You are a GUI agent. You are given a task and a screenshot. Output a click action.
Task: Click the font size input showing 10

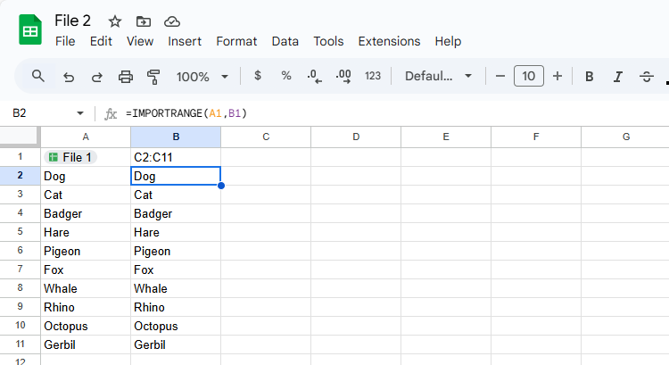[x=529, y=77]
